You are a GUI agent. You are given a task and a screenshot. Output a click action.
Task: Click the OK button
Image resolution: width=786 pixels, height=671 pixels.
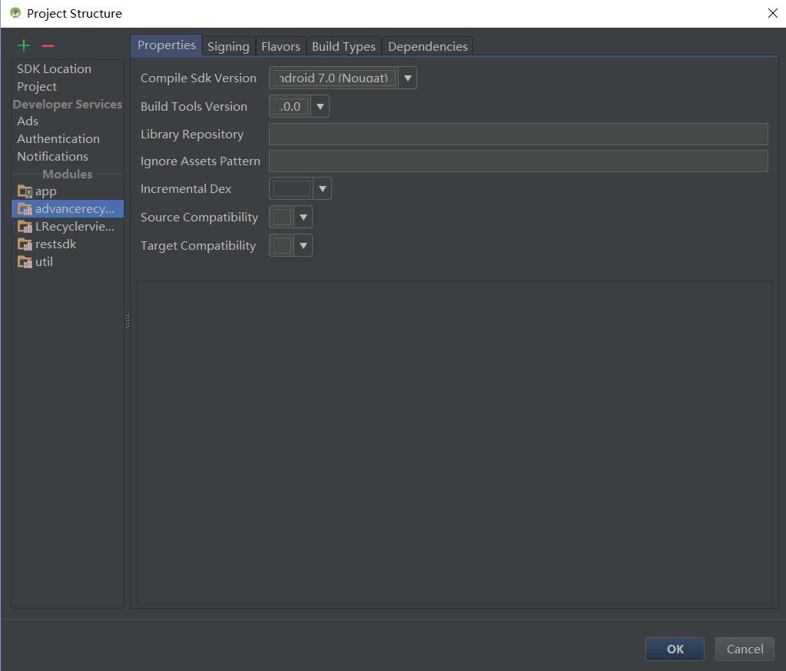(674, 649)
